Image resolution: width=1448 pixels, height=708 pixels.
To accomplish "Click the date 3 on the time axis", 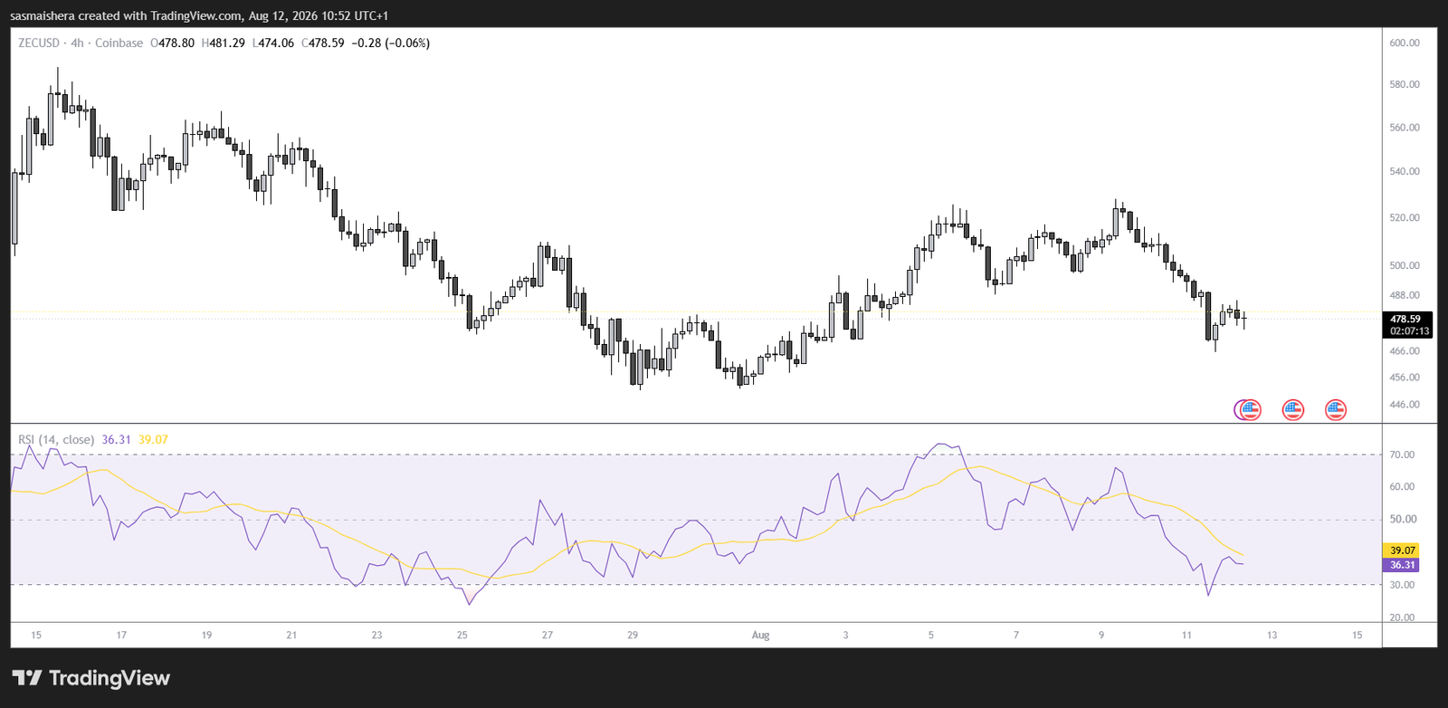I will point(846,635).
